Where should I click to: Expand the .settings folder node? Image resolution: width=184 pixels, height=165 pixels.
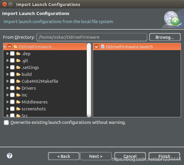(8, 67)
